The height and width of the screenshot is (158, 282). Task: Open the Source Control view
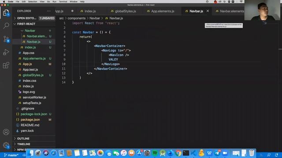[6, 39]
